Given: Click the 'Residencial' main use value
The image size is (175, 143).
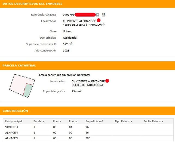Looking at the screenshot, I should point(70,38).
